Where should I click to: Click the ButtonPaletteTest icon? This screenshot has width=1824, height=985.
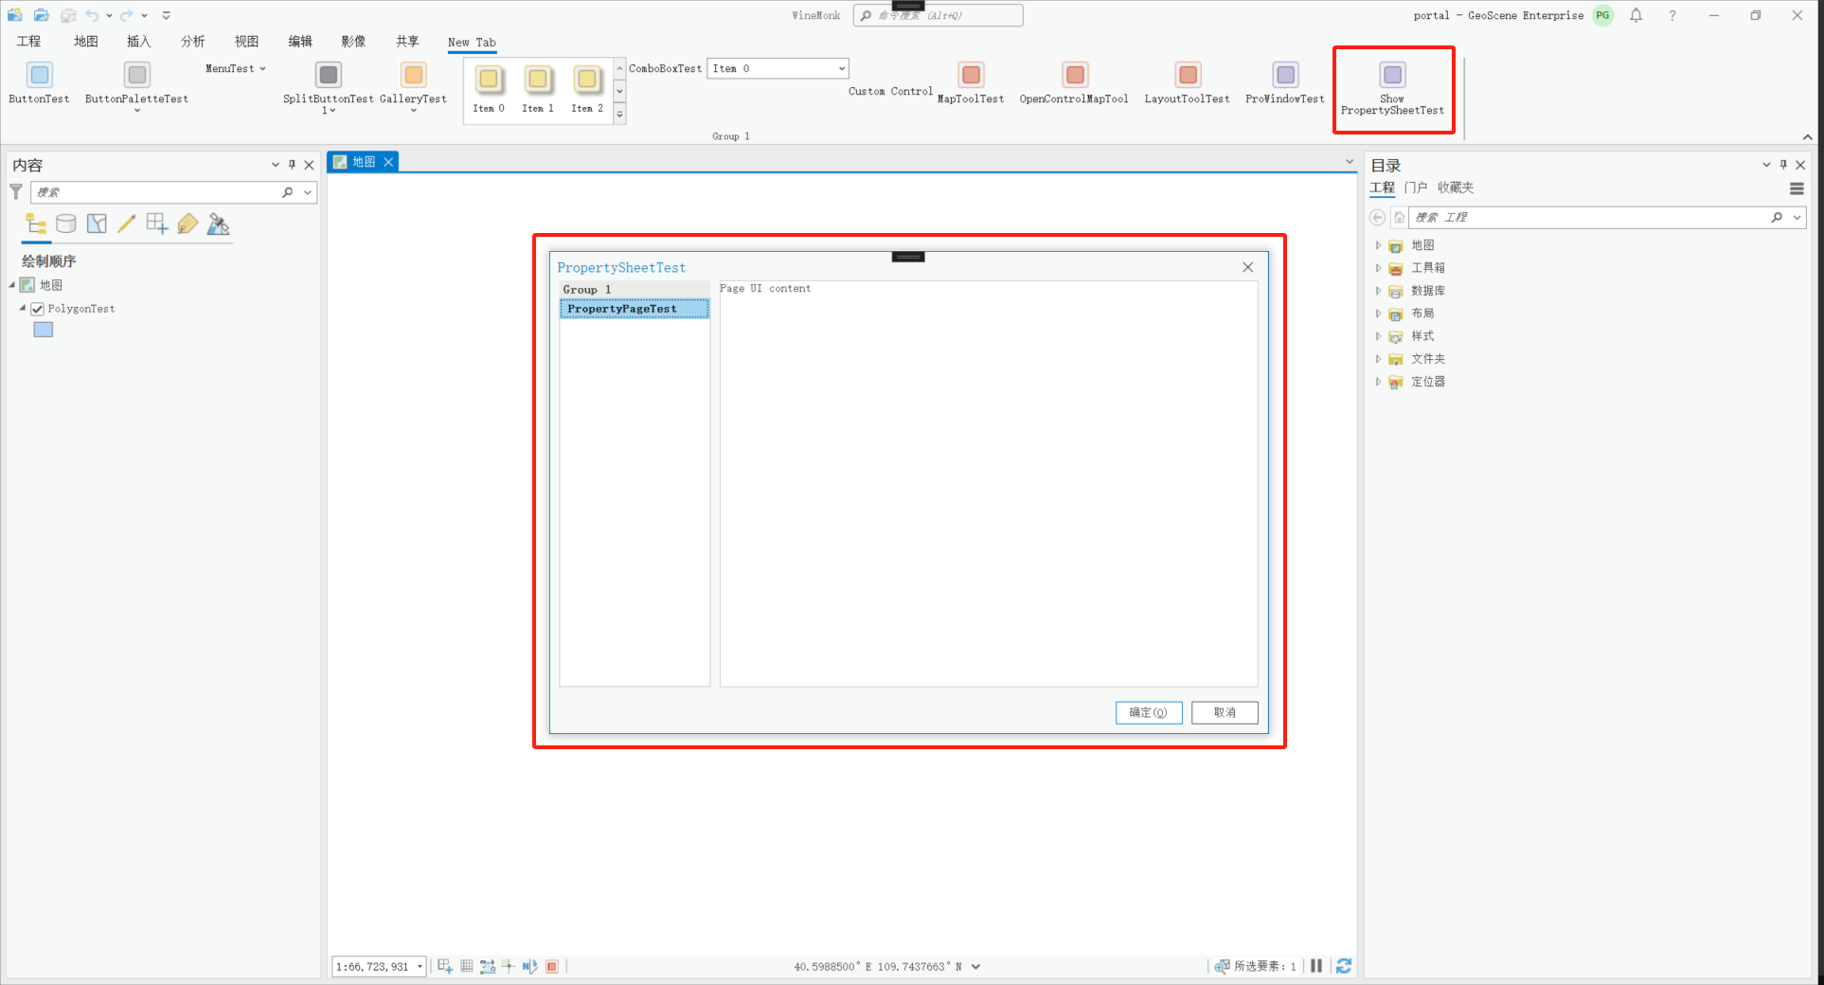137,75
